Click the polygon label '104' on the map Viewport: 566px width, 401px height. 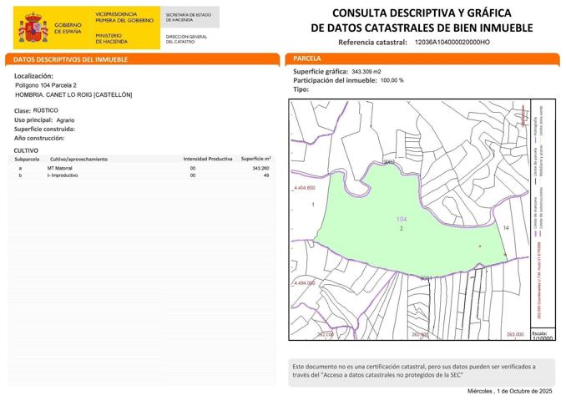click(402, 219)
